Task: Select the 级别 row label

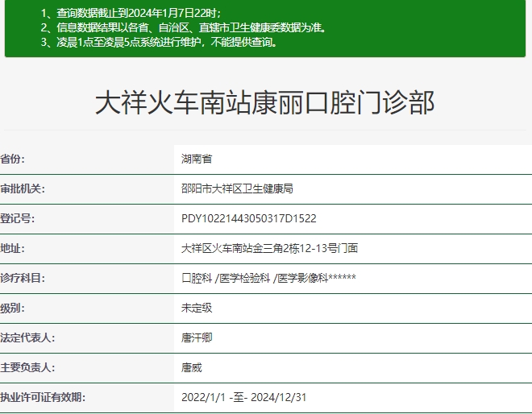Action: 13,308
